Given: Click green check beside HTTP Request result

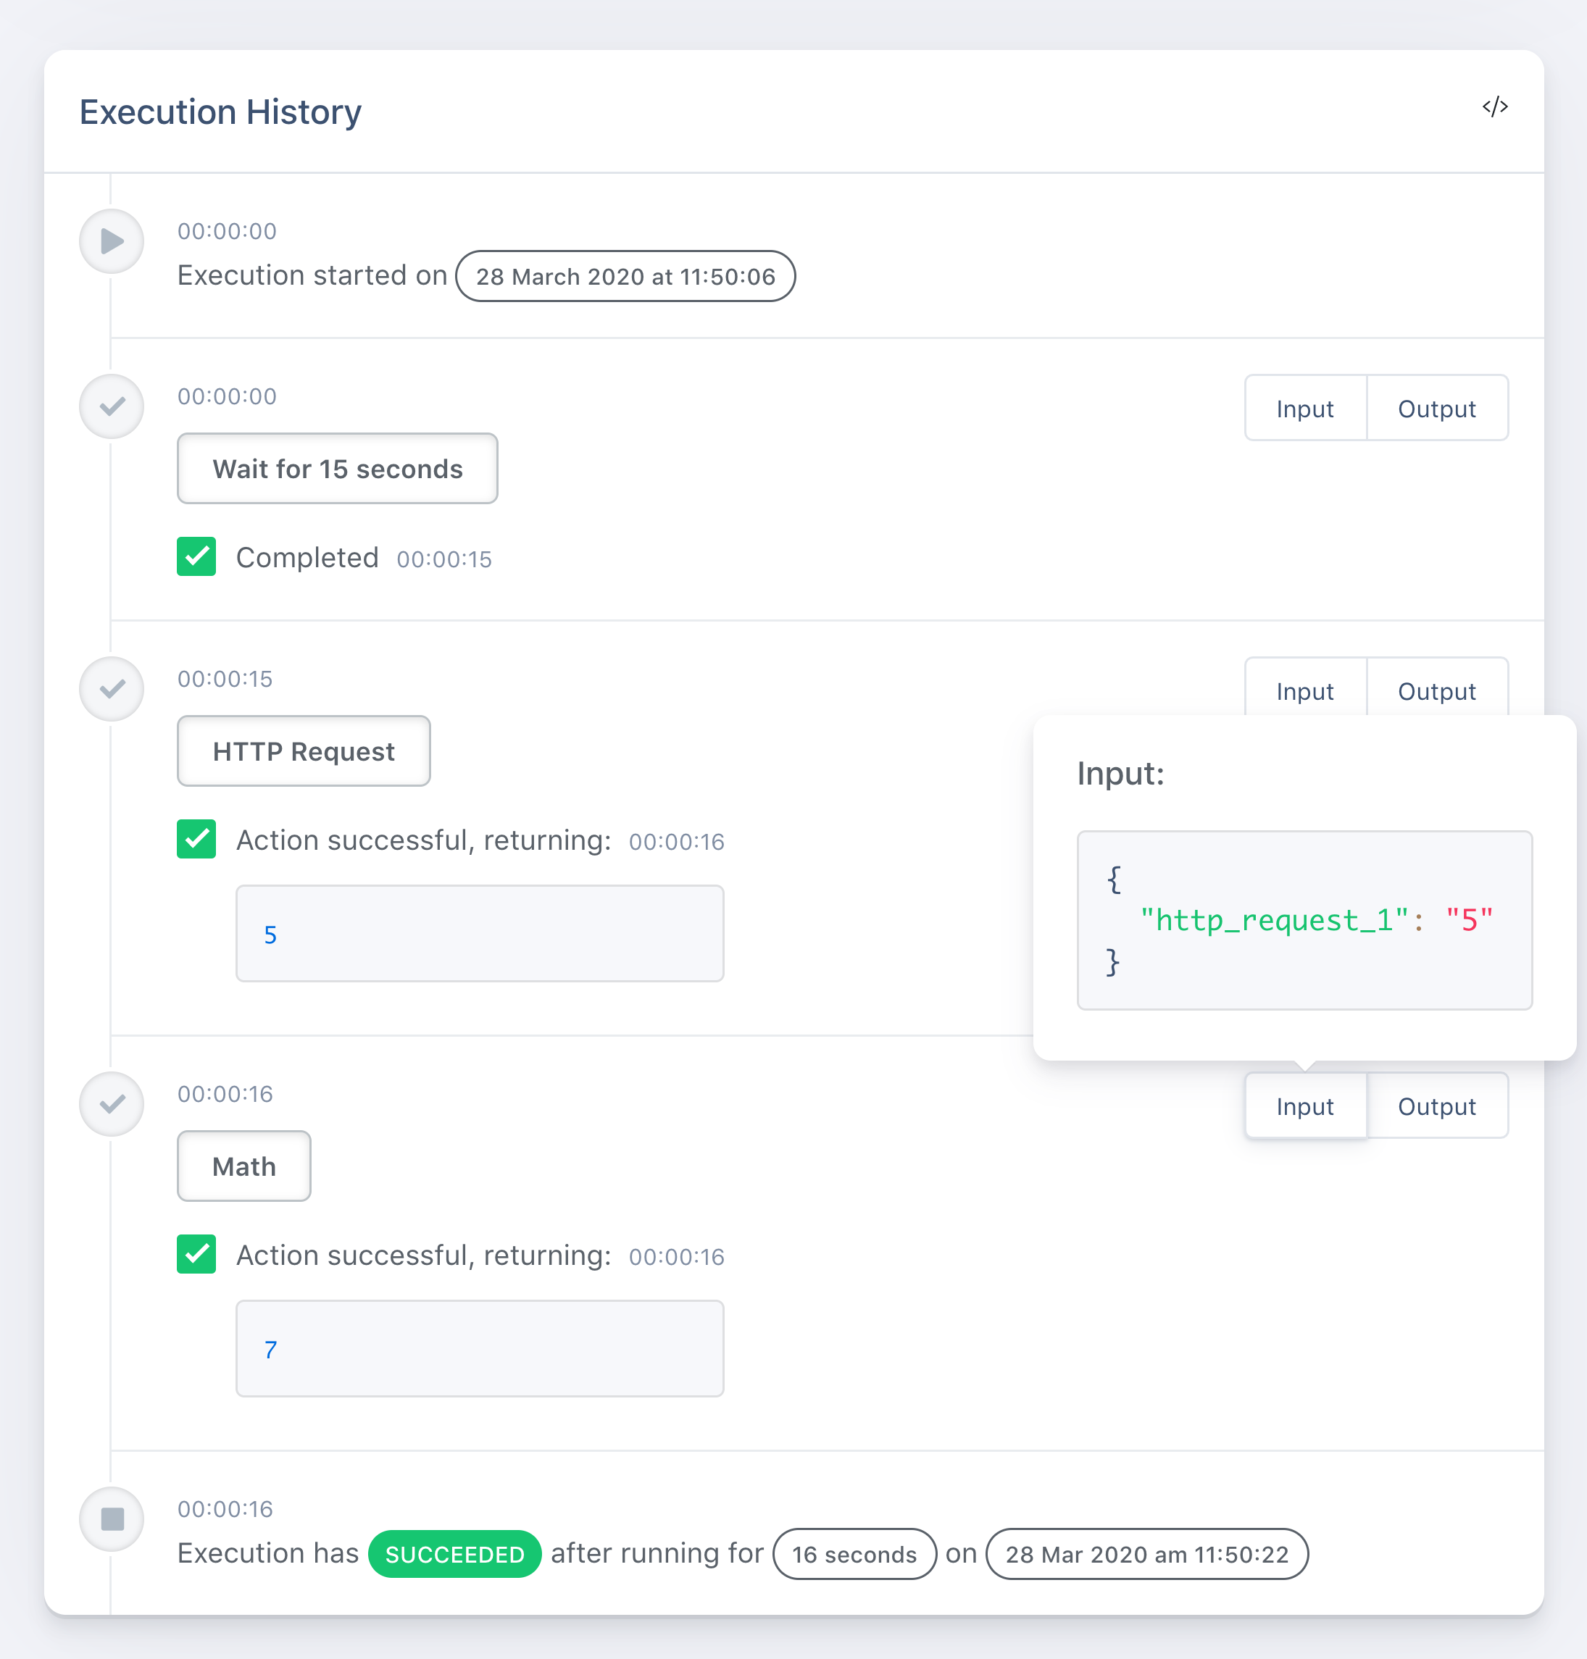Looking at the screenshot, I should coord(196,839).
